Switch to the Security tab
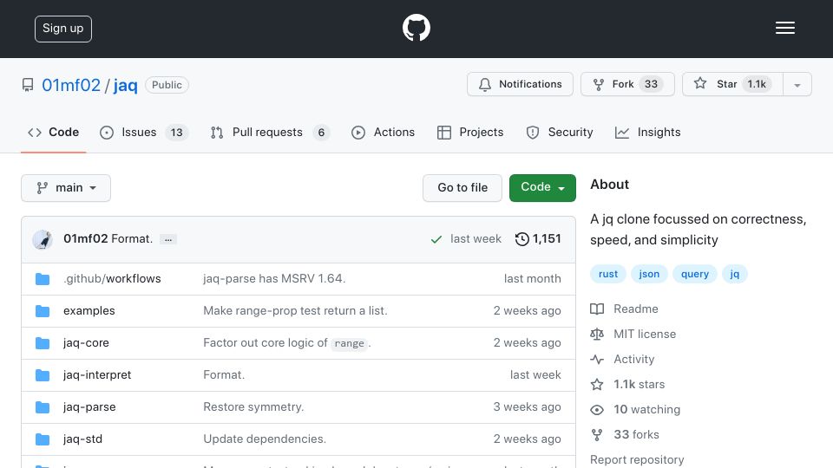Viewport: 833px width, 468px height. click(560, 132)
